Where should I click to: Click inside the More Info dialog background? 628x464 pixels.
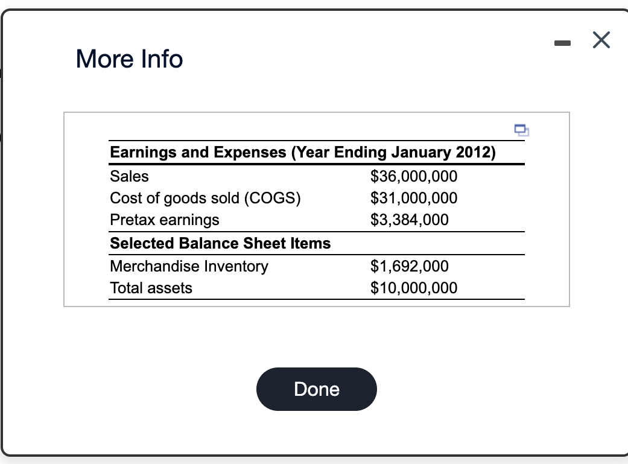coord(317,338)
